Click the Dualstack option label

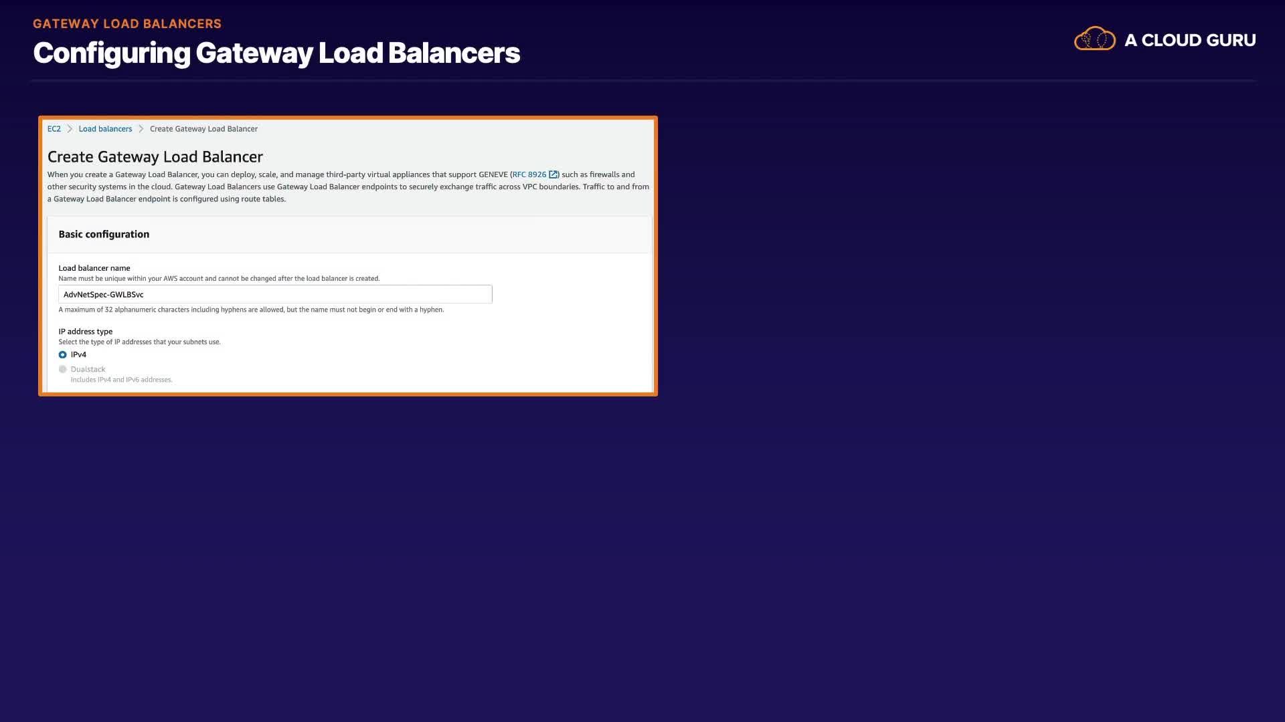point(88,369)
